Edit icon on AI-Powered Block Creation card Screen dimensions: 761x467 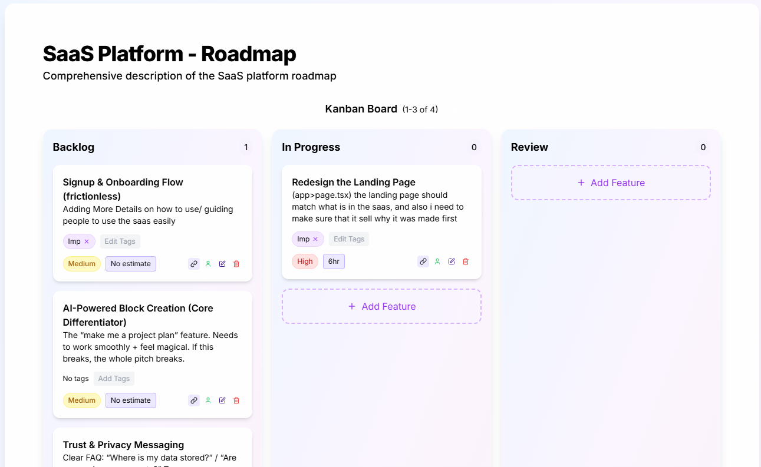222,400
